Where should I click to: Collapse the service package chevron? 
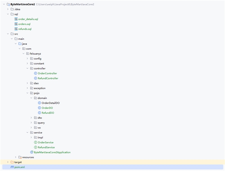tap(27, 132)
